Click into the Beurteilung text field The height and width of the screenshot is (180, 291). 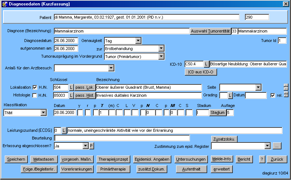(122, 138)
